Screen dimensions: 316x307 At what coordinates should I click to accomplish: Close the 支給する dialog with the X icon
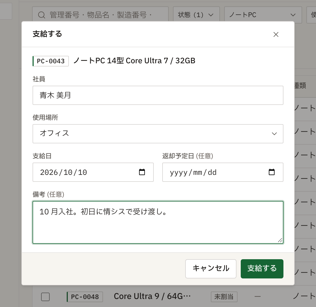(x=276, y=34)
